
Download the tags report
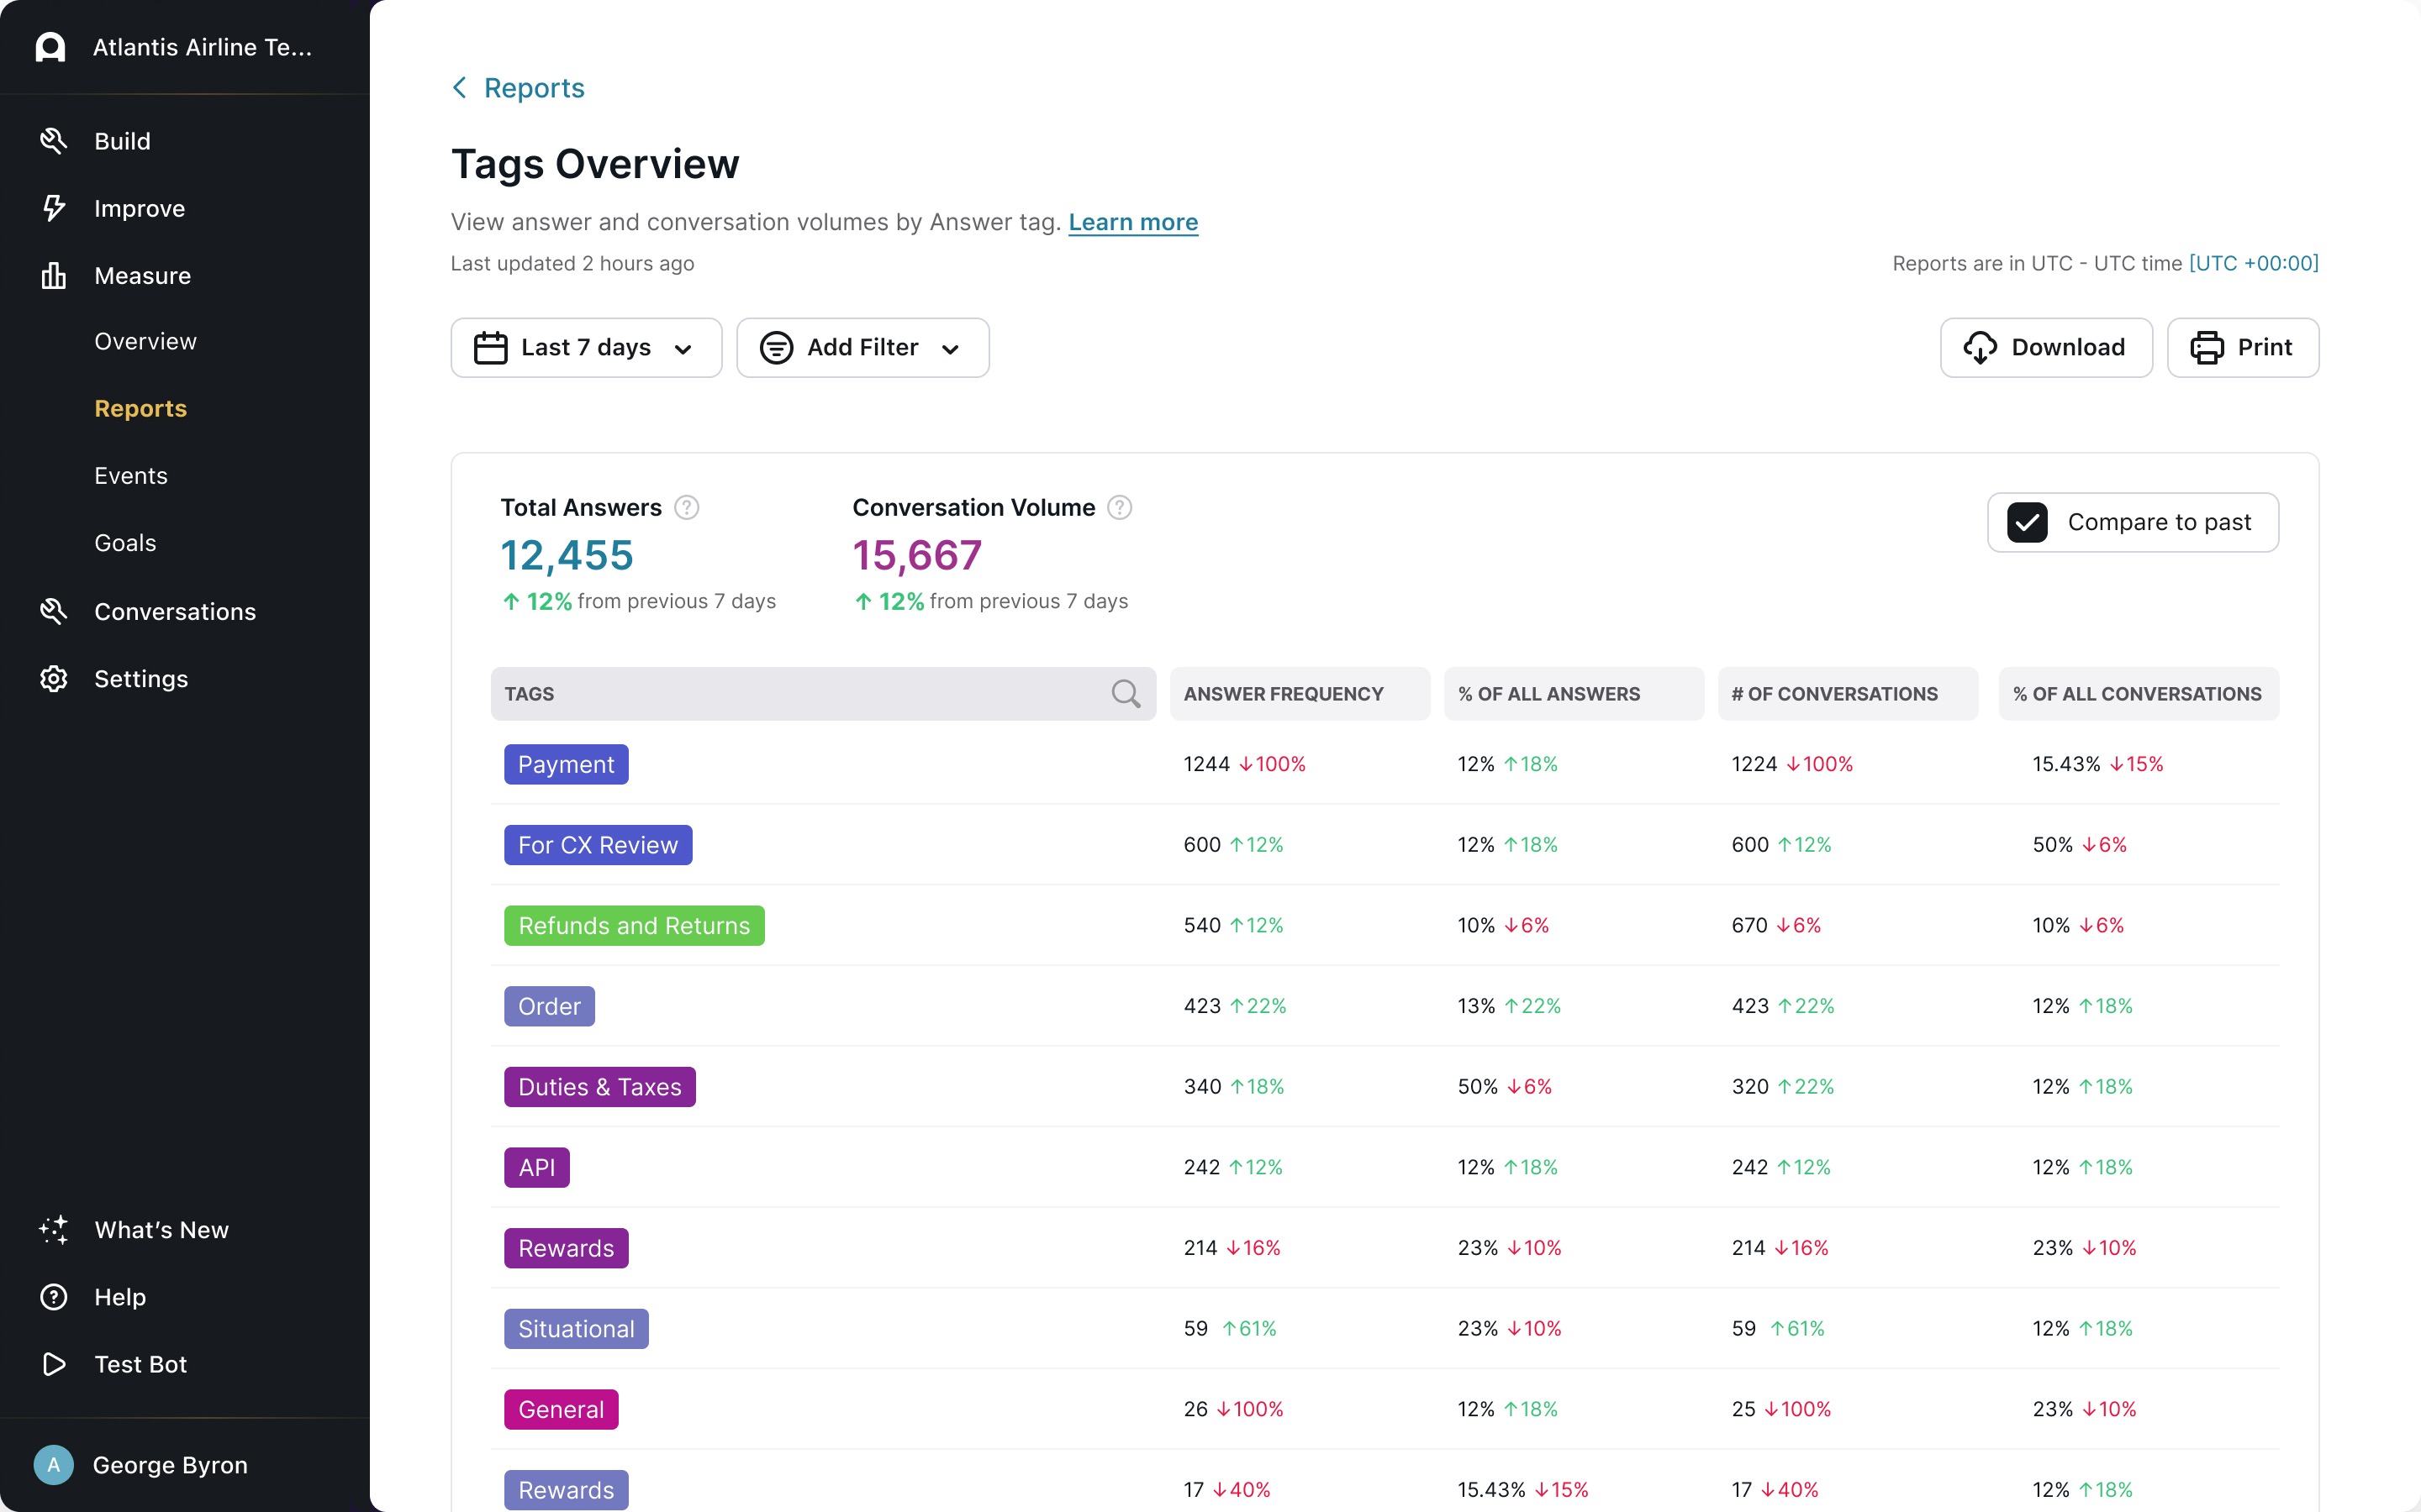2045,348
